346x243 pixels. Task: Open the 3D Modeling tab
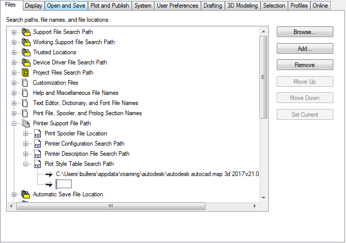point(243,6)
